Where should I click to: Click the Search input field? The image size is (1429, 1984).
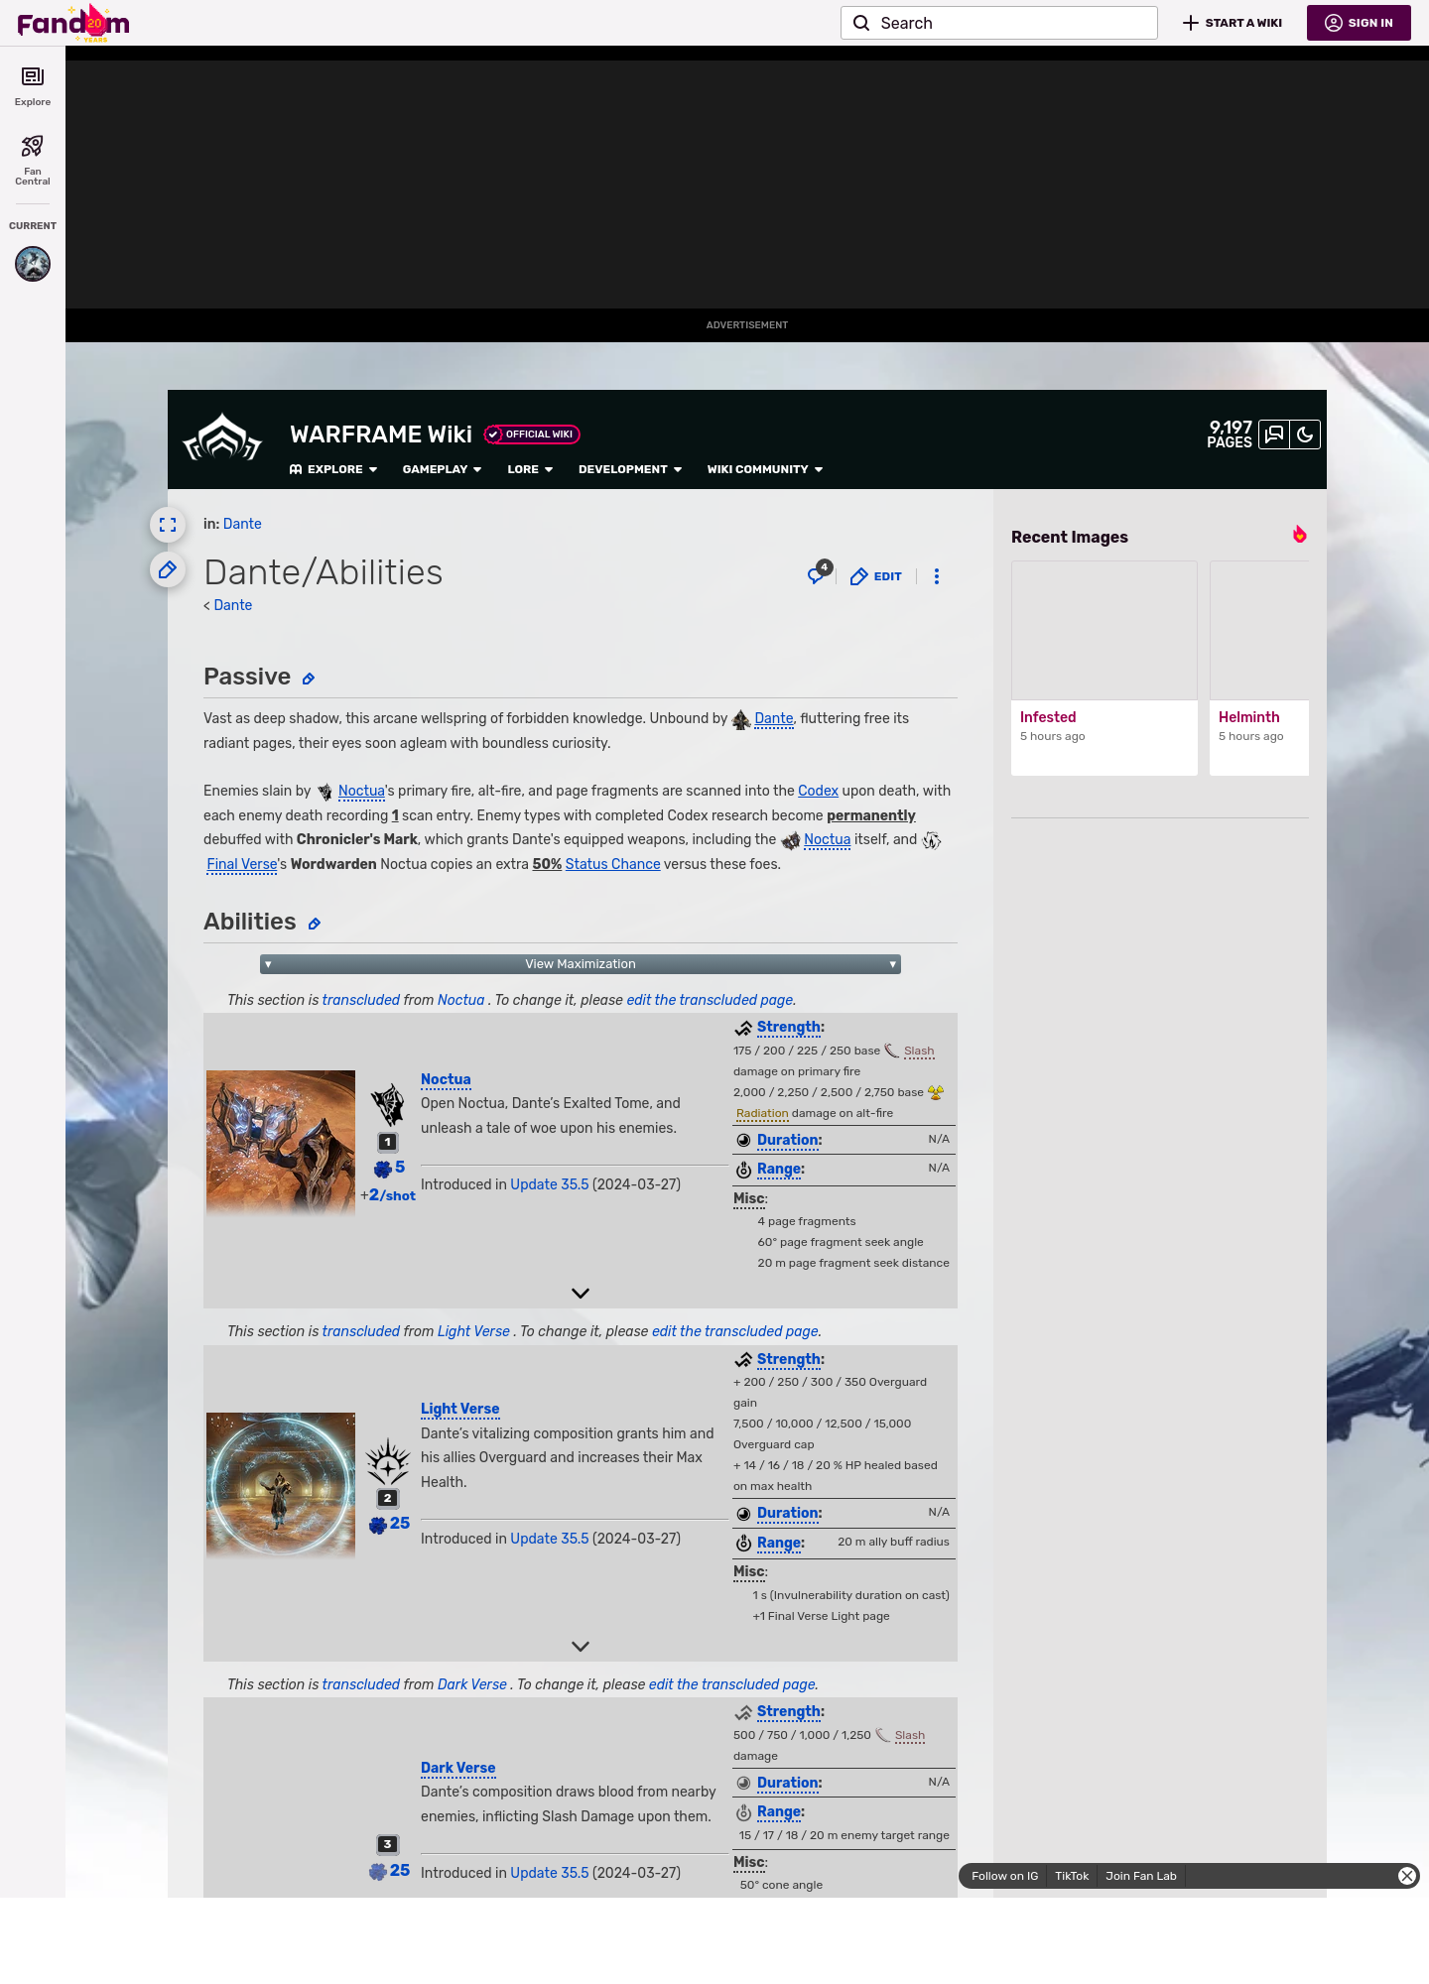[998, 23]
